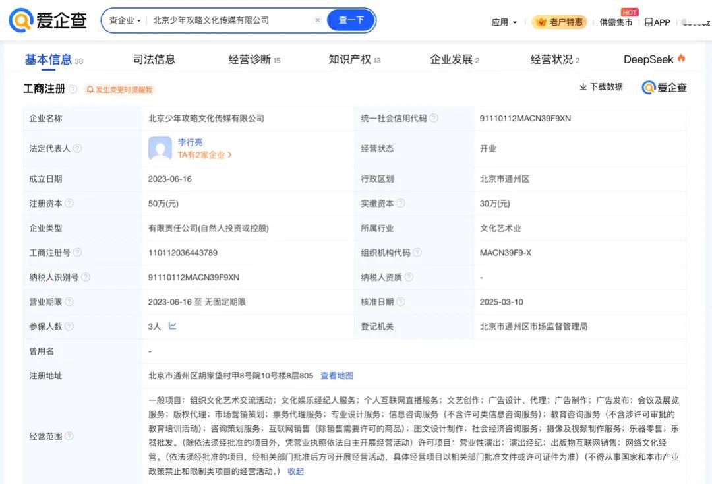Click the 爱企查 logo in the header
Screen dimensions: 712x484
pos(47,20)
